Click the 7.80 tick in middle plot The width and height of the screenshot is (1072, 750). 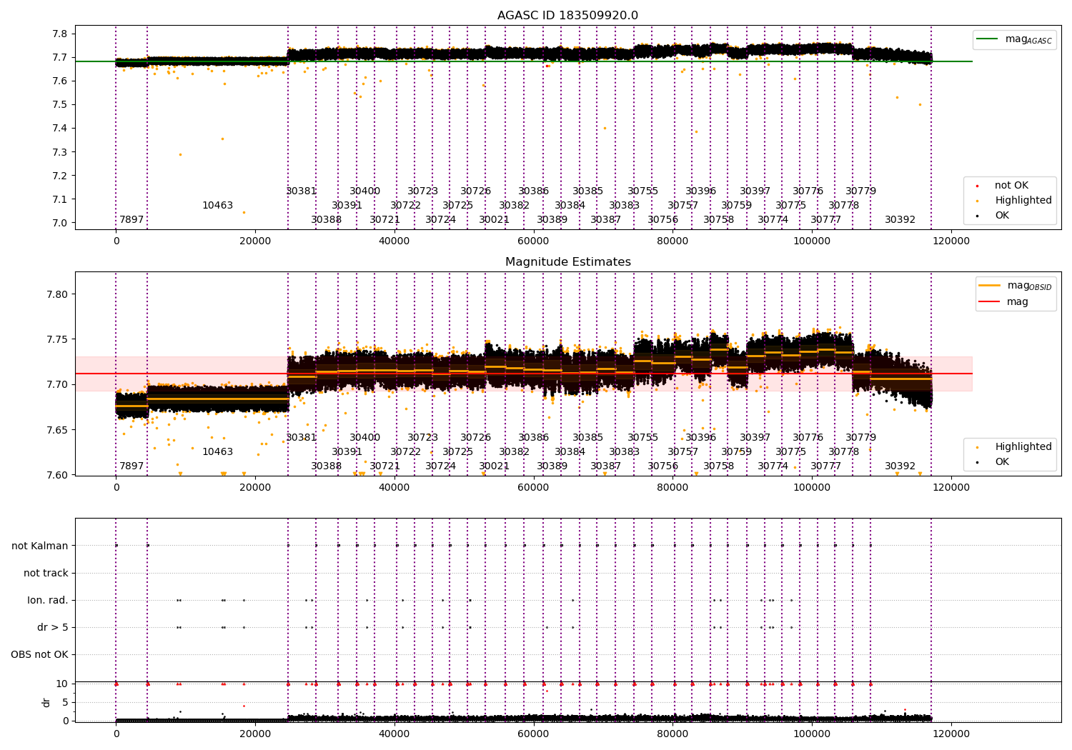[x=57, y=294]
